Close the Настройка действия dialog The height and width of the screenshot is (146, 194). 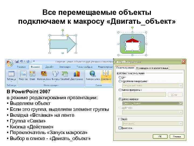coord(183,62)
